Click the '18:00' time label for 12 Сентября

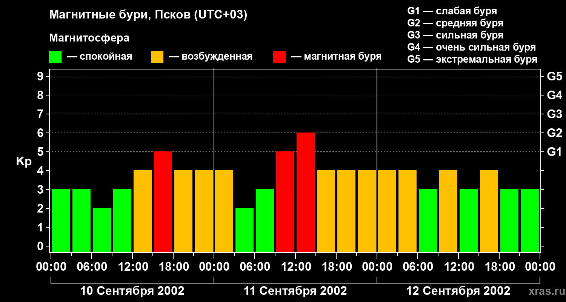[x=499, y=267]
